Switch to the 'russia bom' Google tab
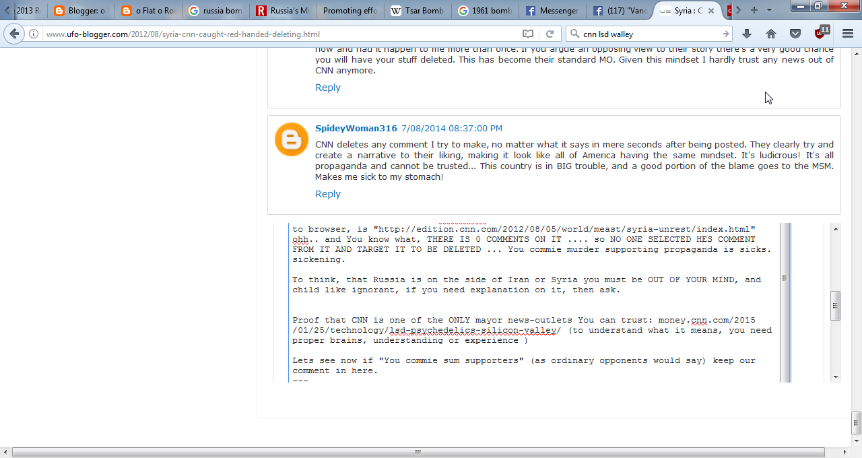This screenshot has width=862, height=458. [215, 11]
